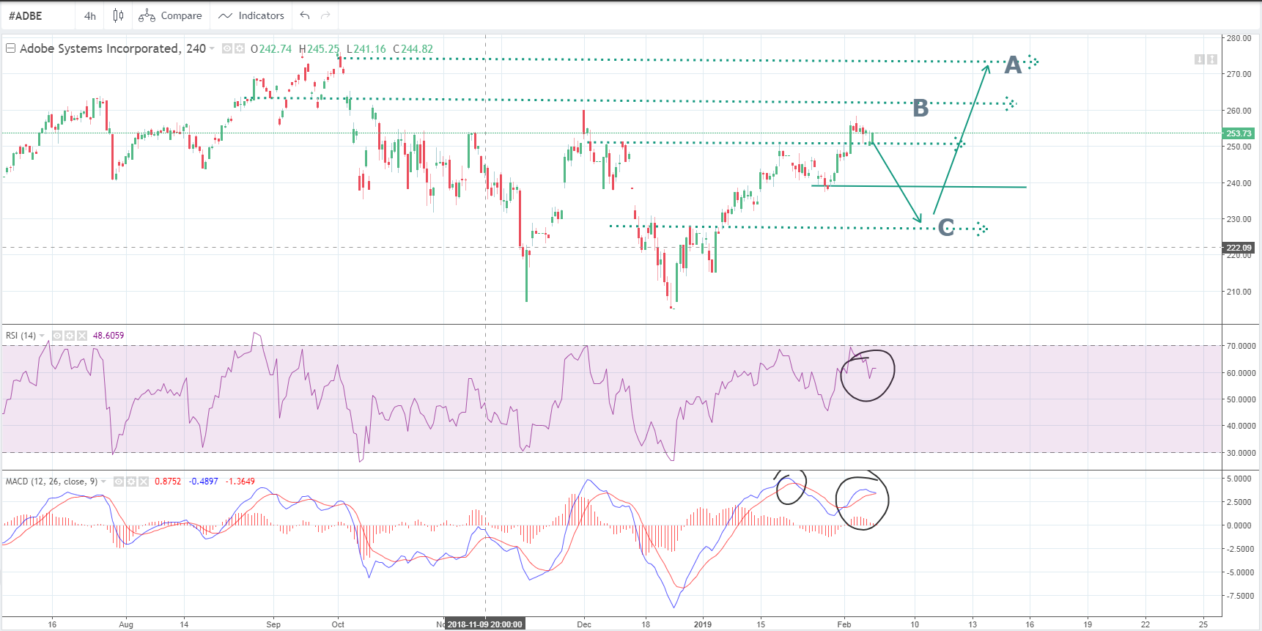1262x631 pixels.
Task: Click the Compare button
Action: [x=171, y=15]
